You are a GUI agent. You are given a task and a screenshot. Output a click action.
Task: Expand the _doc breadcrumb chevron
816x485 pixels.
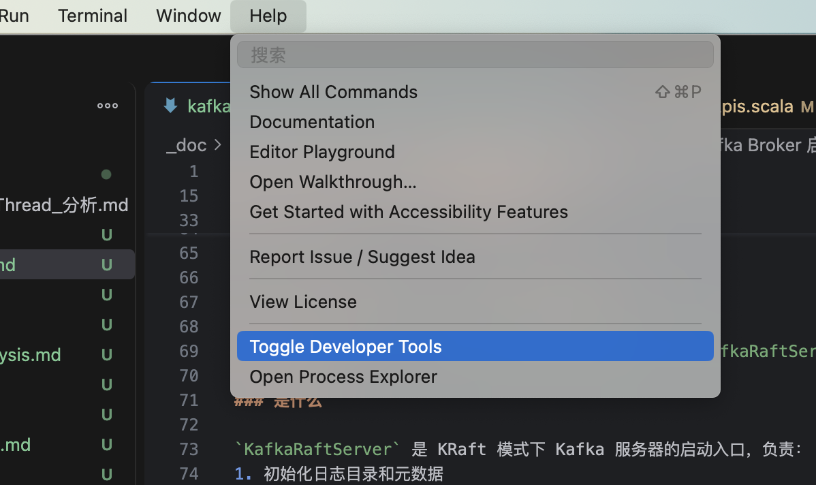[218, 144]
